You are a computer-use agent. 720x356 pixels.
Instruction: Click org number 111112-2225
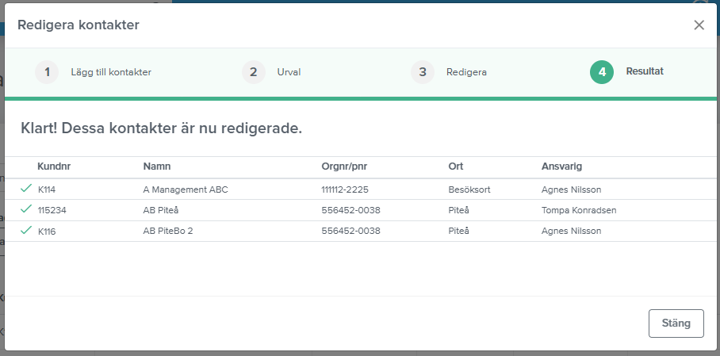tap(345, 189)
